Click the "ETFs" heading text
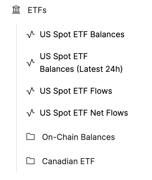The width and height of the screenshot is (152, 180). [x=37, y=10]
